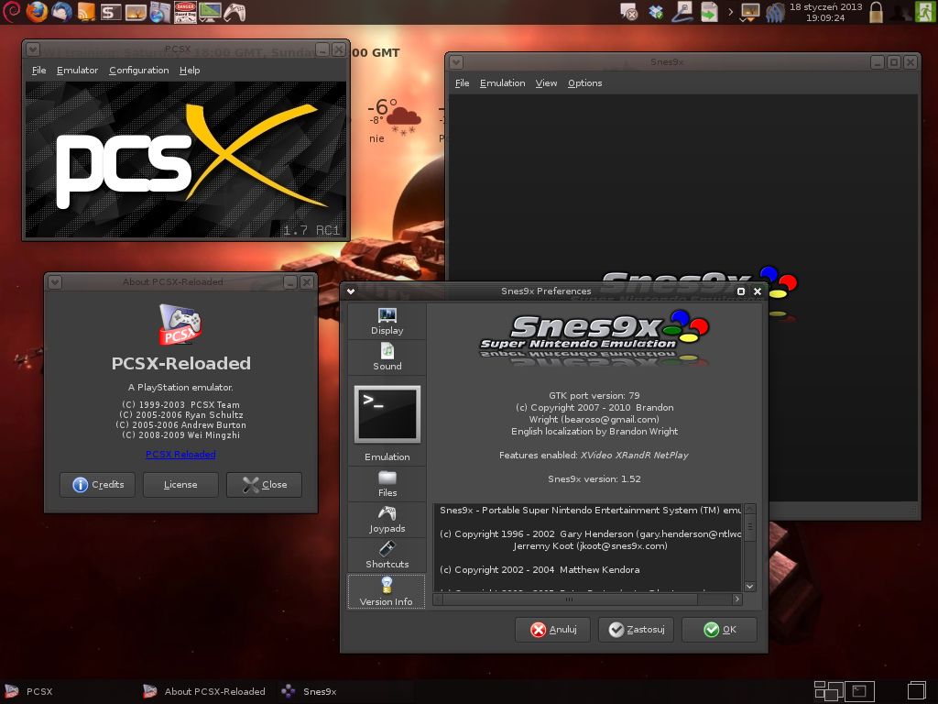Viewport: 938px width, 704px height.
Task: Select Version Info in Snes9x Preferences
Action: [387, 591]
